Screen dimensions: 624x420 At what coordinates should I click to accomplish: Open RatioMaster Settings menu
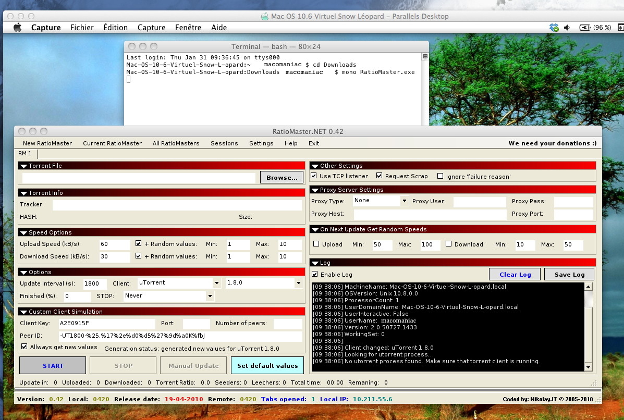click(261, 143)
